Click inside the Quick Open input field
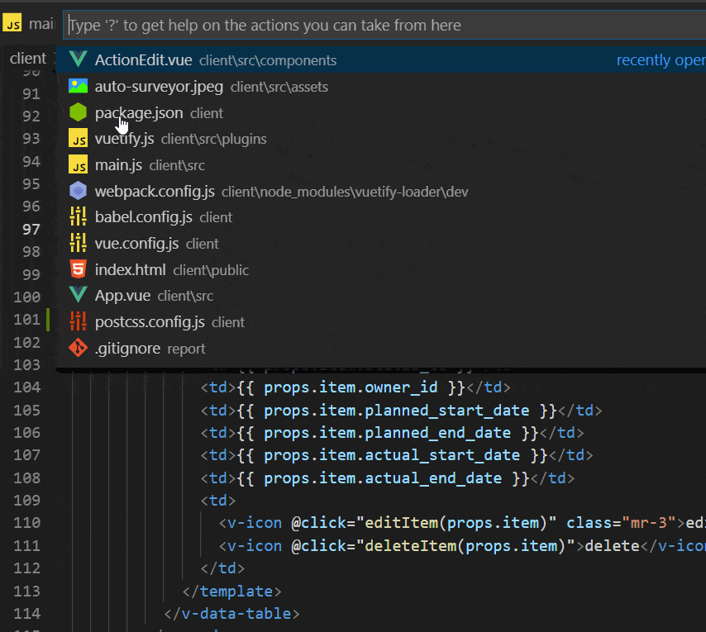Viewport: 706px width, 632px height. click(x=331, y=25)
